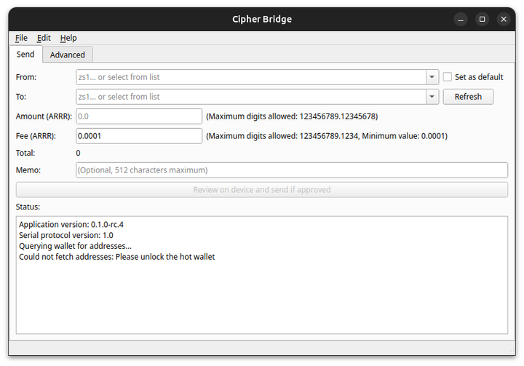Maximize the Cipher Bridge window

pos(482,19)
